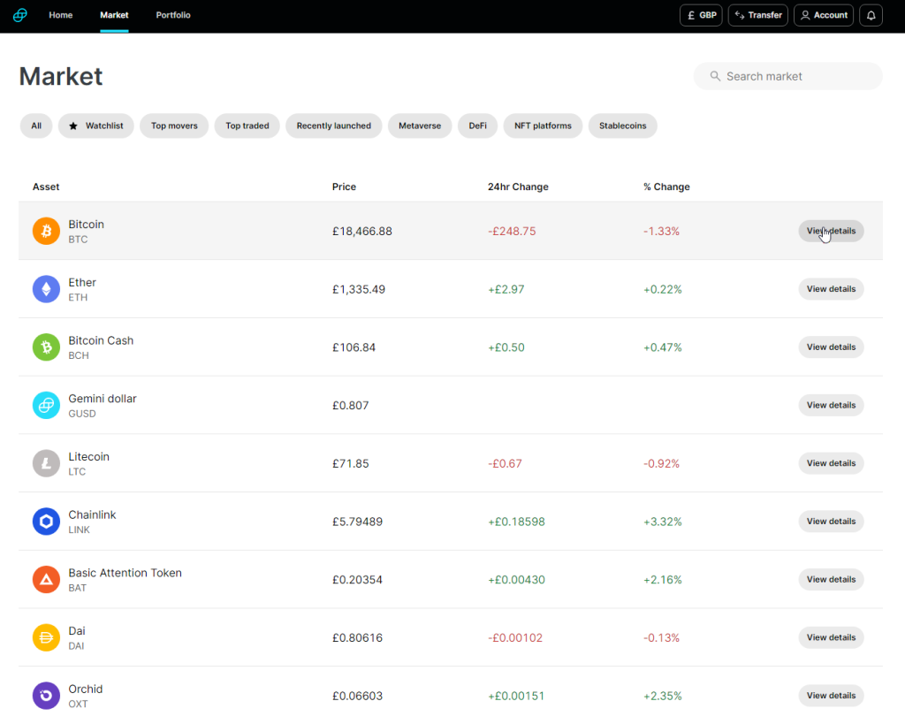This screenshot has height=724, width=905.
Task: Click the Litecoin grey icon
Action: click(x=46, y=463)
